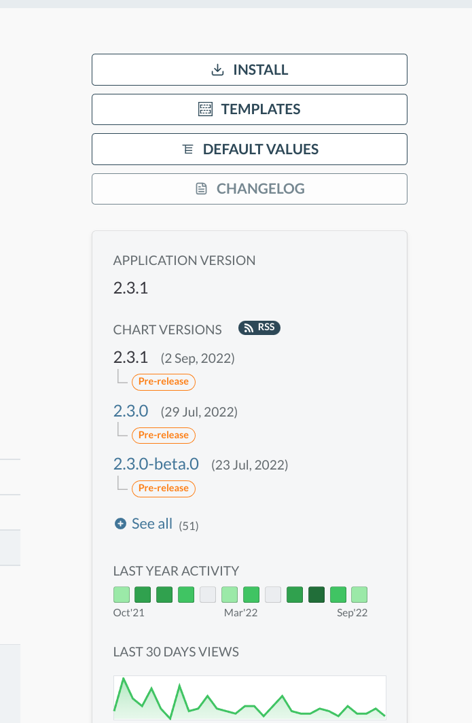Screen dimensions: 472x723
Task: Click the Pre-release badge under 2.3.0-beta.0
Action: coord(163,488)
